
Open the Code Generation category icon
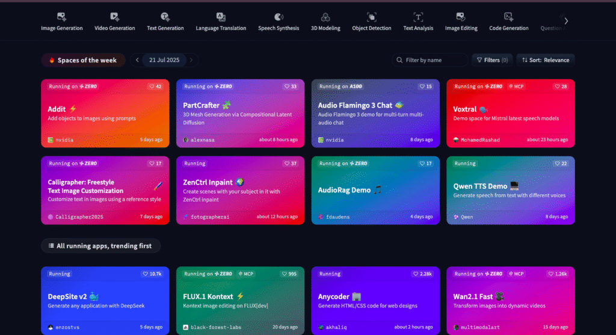pyautogui.click(x=508, y=17)
